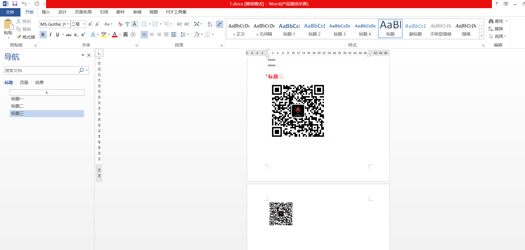Viewport: 525px width, 250px height.
Task: Open the font dialog launcher
Action: click(137, 45)
